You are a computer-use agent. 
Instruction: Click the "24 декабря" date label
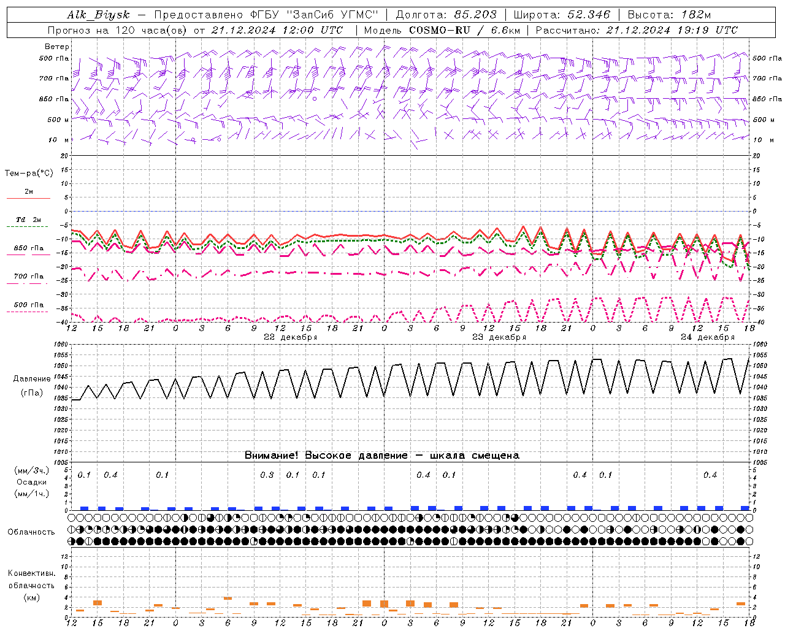(x=708, y=337)
